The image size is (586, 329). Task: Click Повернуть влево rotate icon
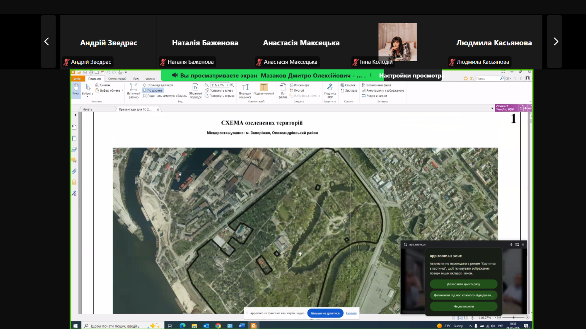[x=207, y=90]
